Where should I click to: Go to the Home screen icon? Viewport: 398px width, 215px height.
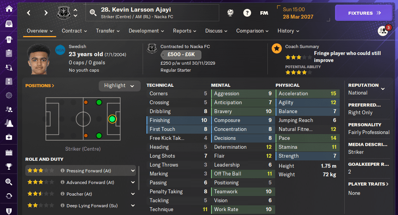(x=9, y=8)
